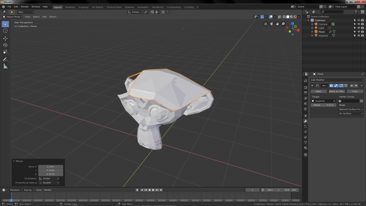Choose the Measure ruler tool
Viewport: 366px width, 206px height.
click(5, 66)
